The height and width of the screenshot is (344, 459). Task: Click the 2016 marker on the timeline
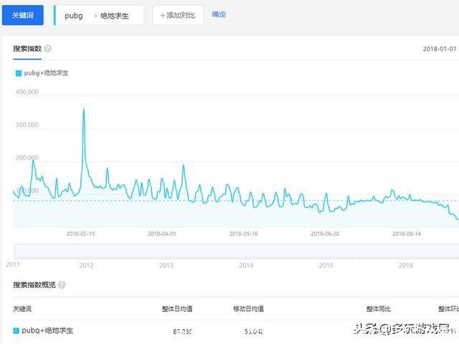click(x=406, y=265)
